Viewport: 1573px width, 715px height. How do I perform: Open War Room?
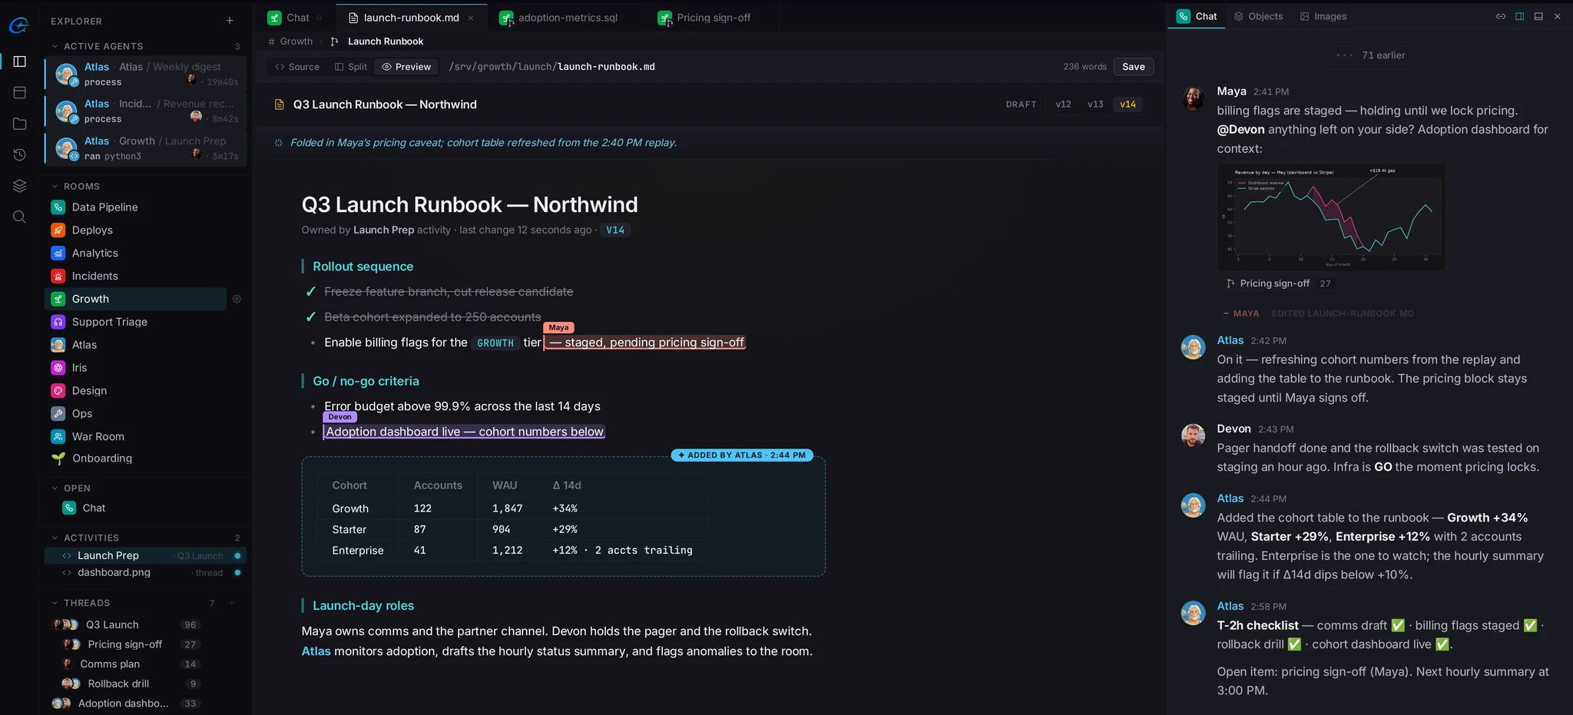click(135, 436)
